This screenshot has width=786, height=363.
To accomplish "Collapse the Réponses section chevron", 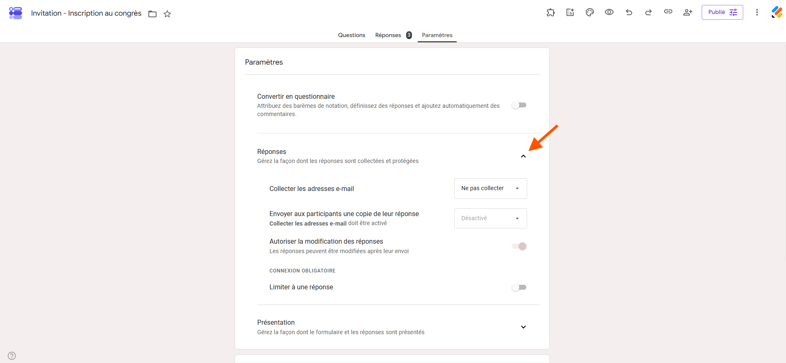I will tap(523, 156).
